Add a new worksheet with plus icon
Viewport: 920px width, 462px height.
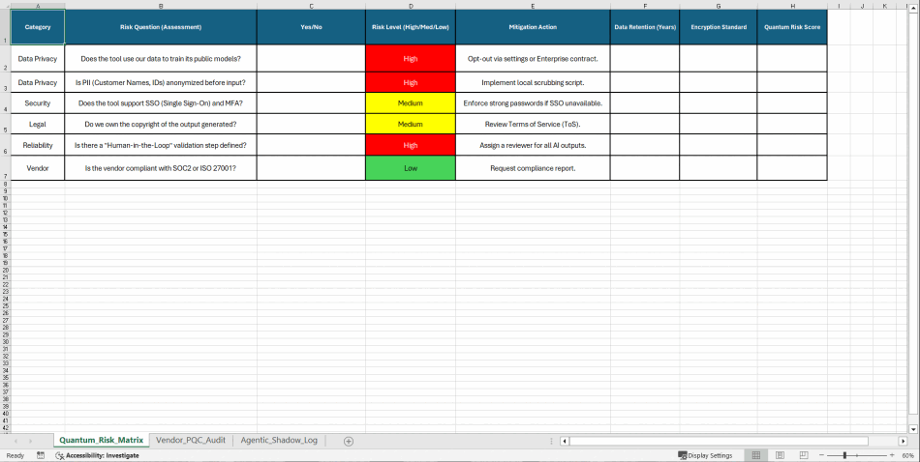point(349,441)
